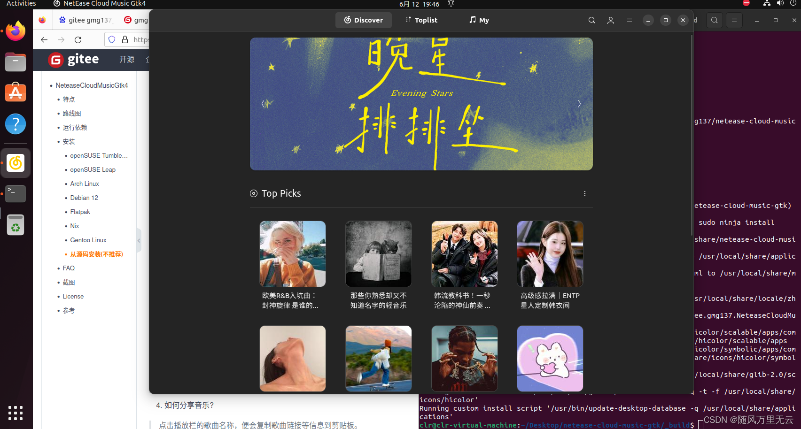This screenshot has width=801, height=429.
Task: Reload the page in Firefox
Action: point(78,40)
